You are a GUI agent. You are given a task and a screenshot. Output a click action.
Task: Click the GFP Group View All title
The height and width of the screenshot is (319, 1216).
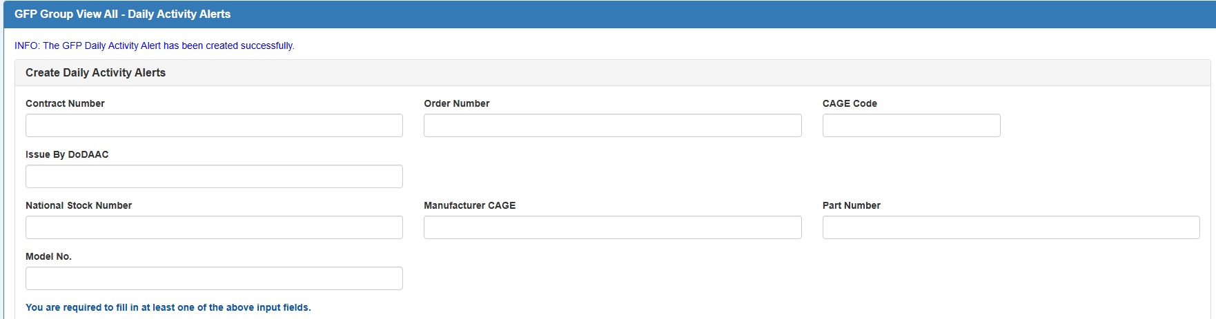click(x=123, y=14)
